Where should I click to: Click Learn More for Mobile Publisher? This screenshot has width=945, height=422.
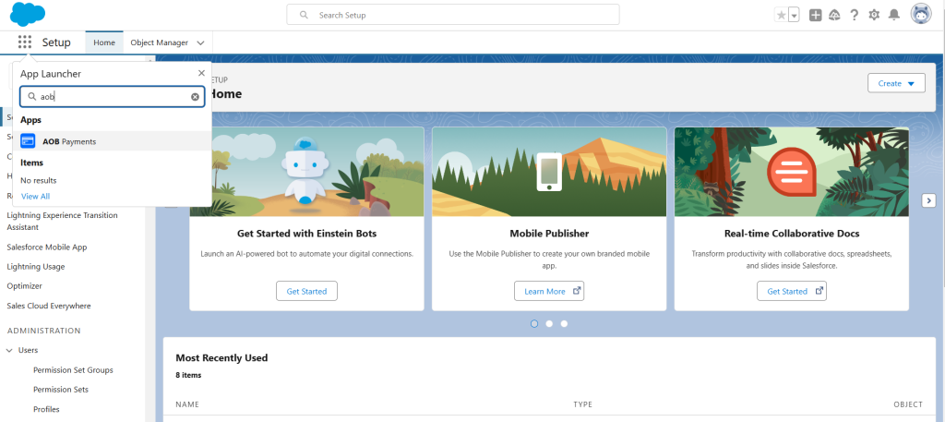549,291
